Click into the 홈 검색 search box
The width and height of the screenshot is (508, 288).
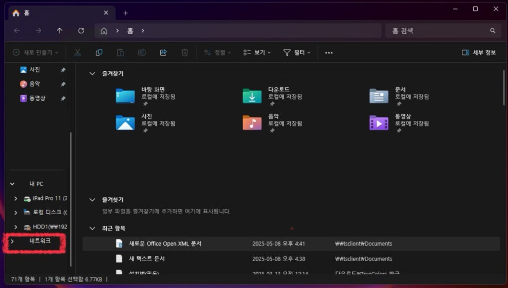click(442, 31)
